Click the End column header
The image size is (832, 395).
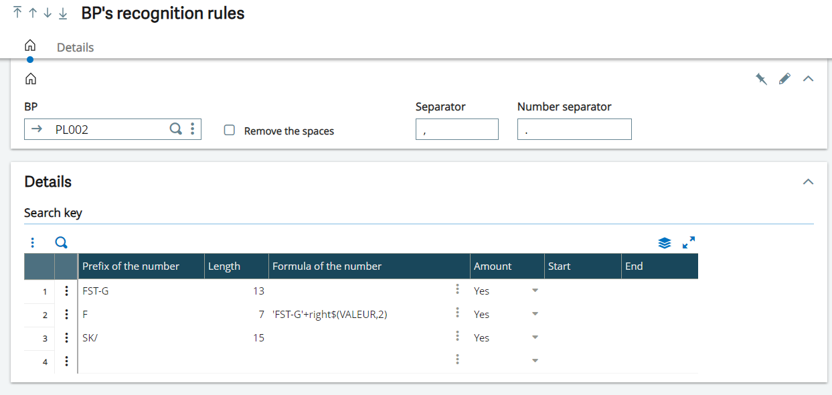(x=660, y=266)
